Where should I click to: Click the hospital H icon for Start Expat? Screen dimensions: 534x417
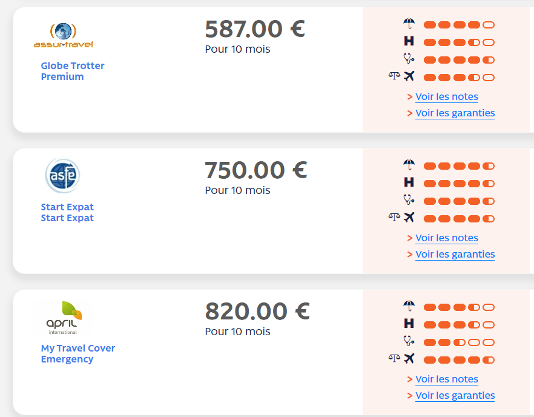[409, 182]
